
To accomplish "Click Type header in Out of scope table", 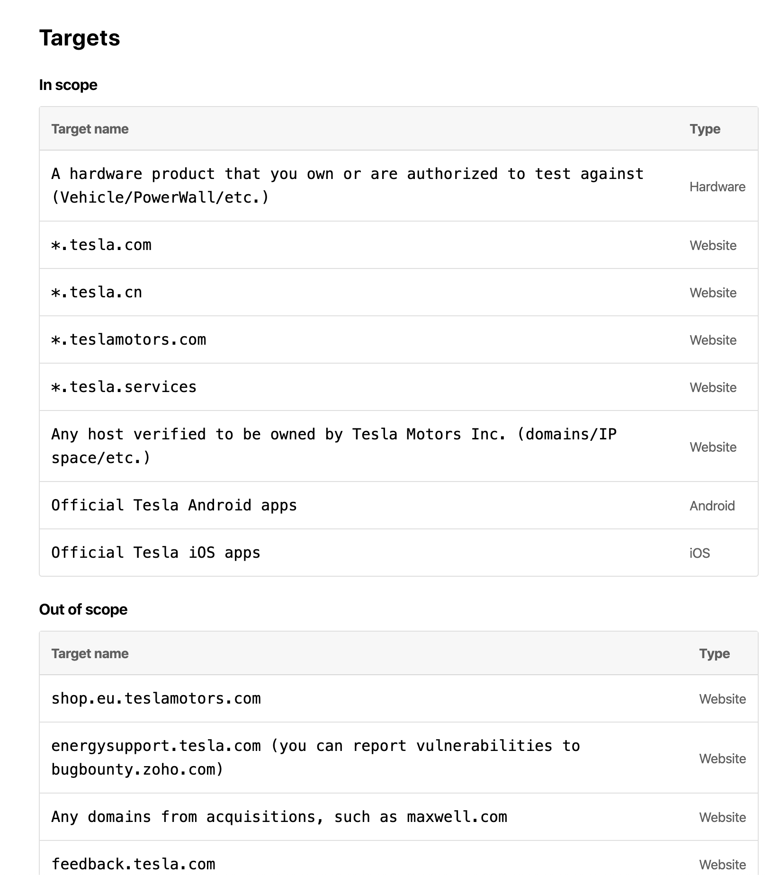I will point(714,653).
